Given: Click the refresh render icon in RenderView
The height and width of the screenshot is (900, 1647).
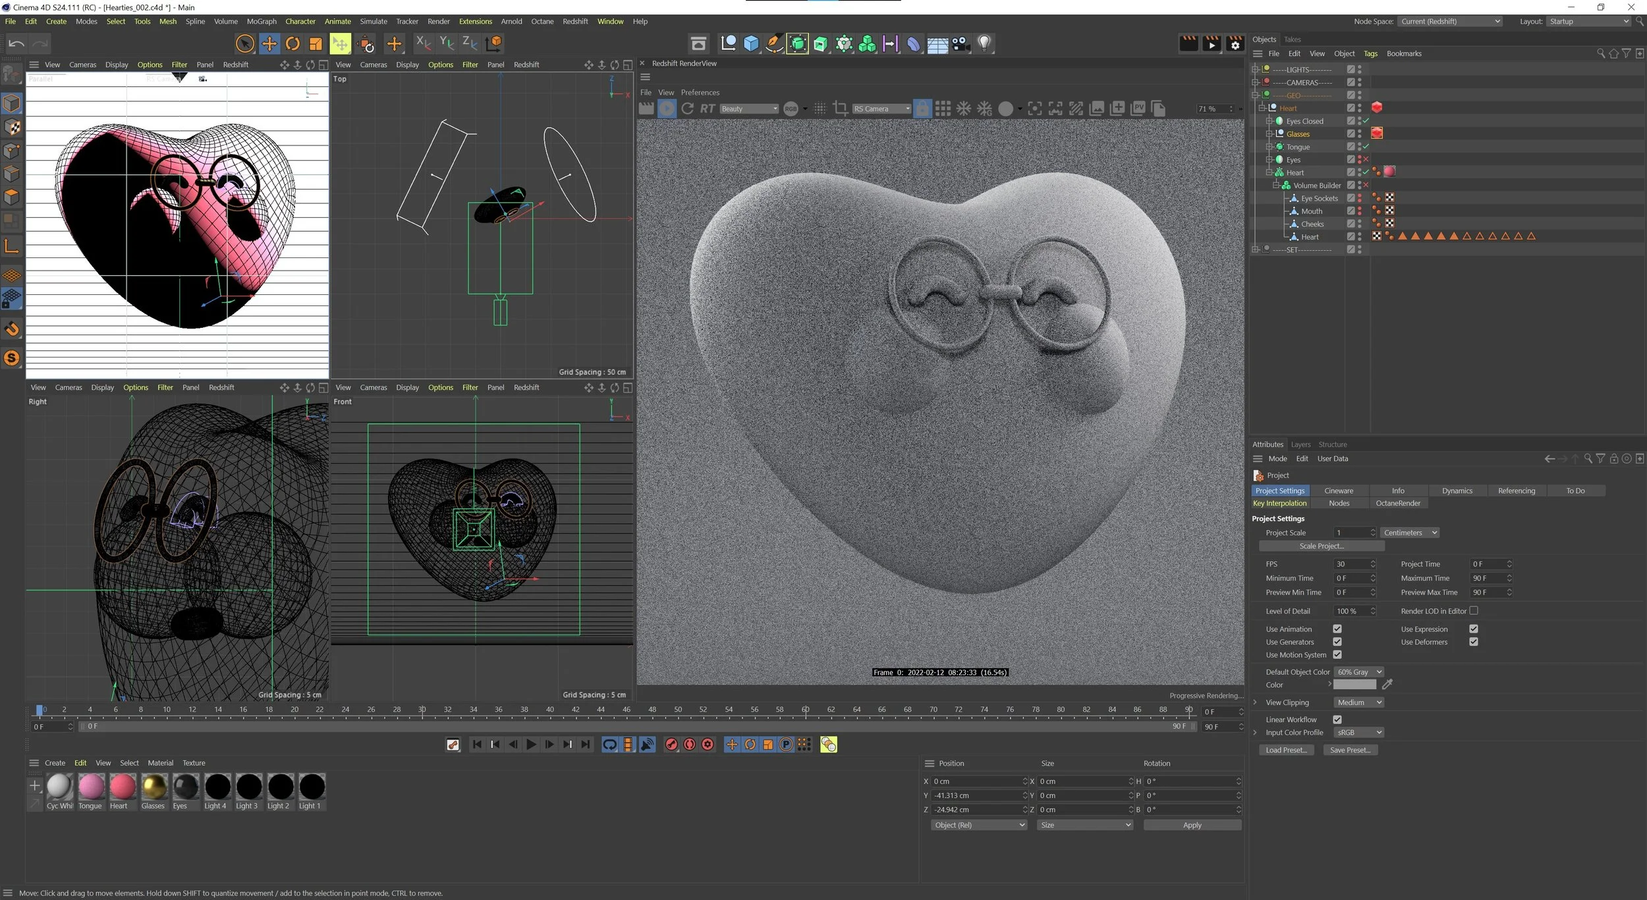Looking at the screenshot, I should click(x=687, y=109).
